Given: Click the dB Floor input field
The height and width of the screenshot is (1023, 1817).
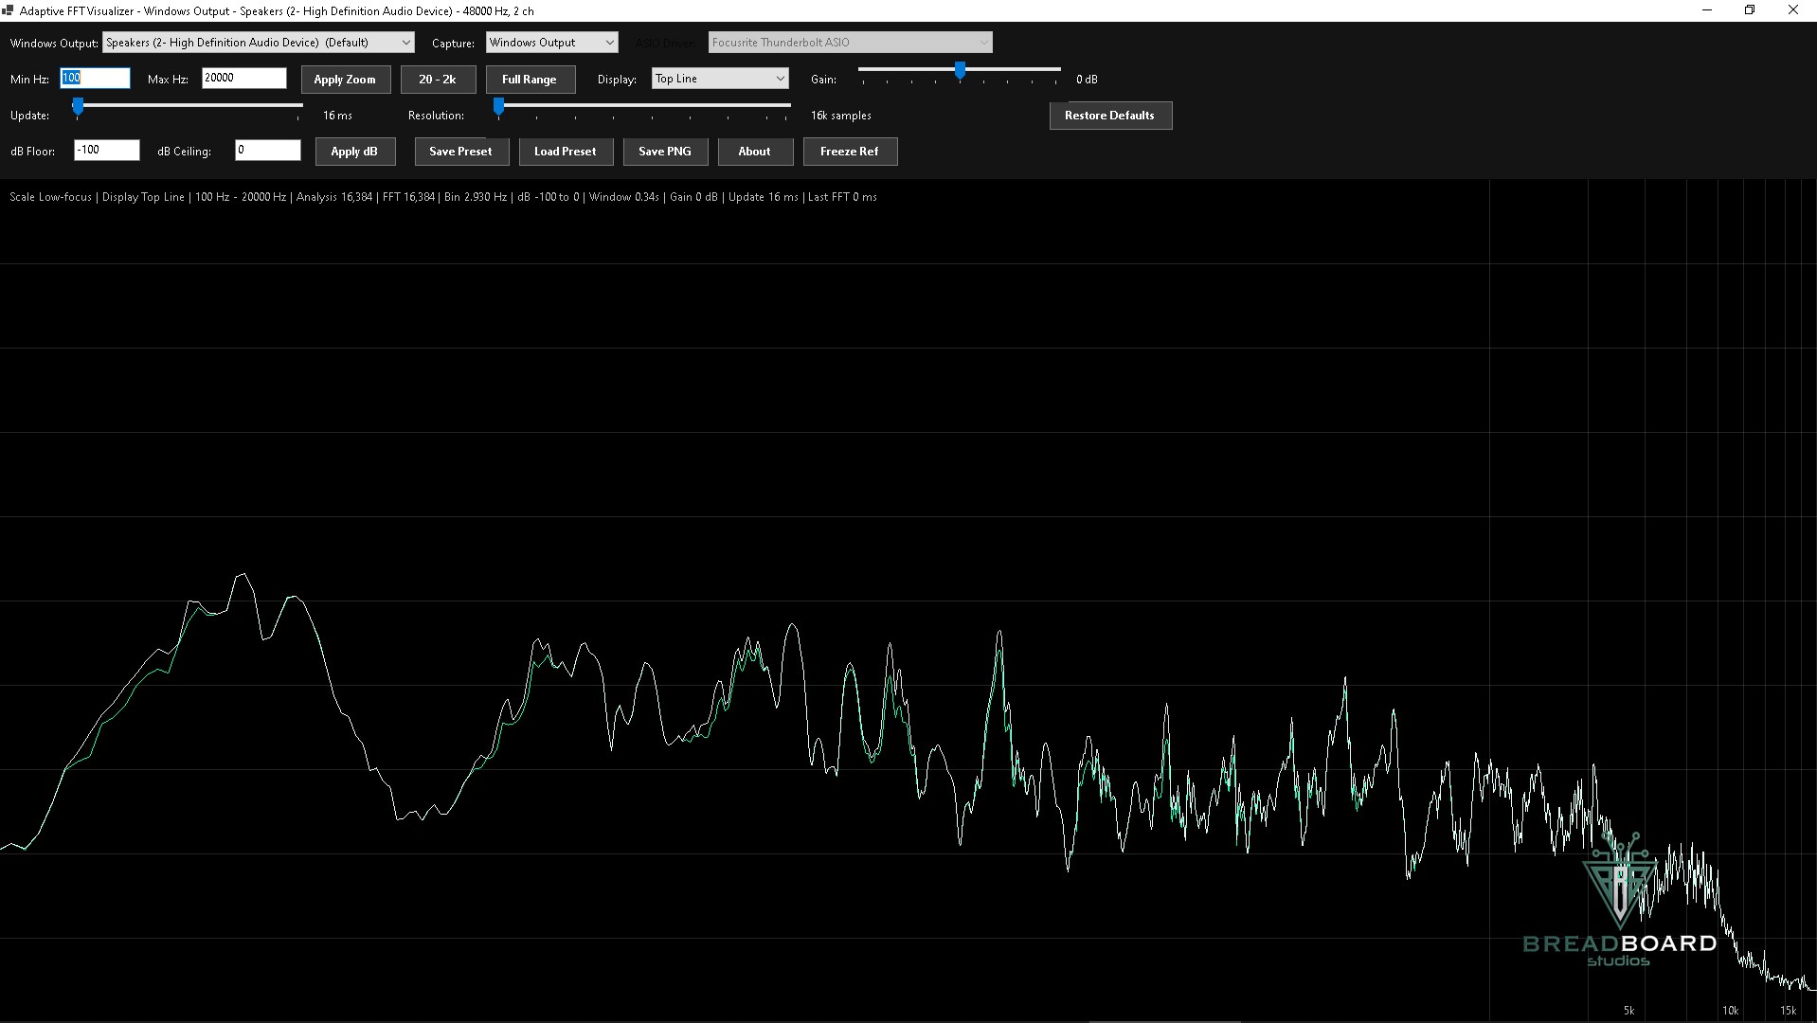Looking at the screenshot, I should [107, 150].
